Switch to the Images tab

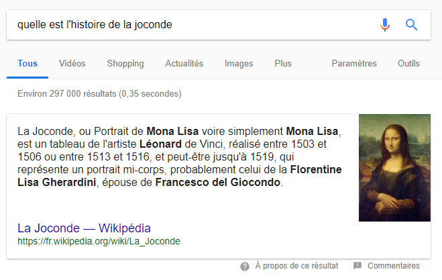tap(239, 64)
